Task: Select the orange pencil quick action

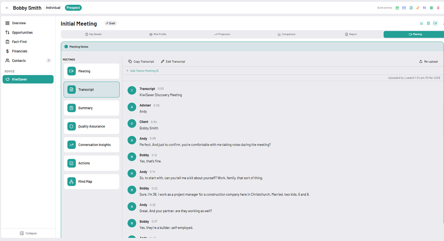Action: click(418, 8)
